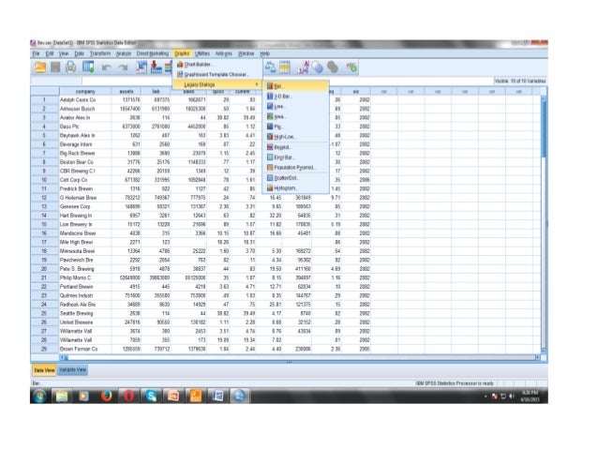Open the View menu
Screen dimensions: 598x449
(64, 53)
